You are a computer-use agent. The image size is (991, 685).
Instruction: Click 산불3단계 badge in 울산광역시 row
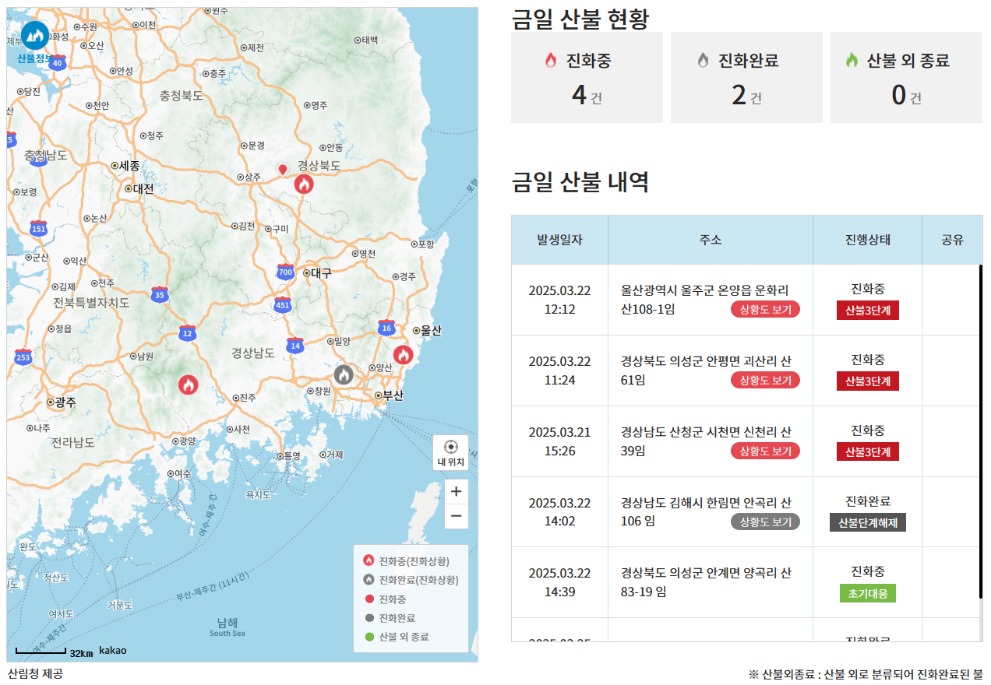pyautogui.click(x=868, y=310)
